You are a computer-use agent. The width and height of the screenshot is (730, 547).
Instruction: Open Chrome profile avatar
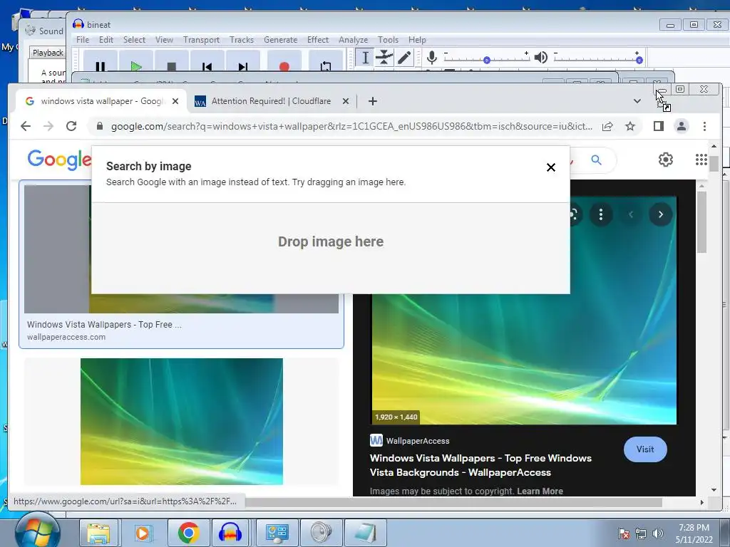[x=681, y=126]
